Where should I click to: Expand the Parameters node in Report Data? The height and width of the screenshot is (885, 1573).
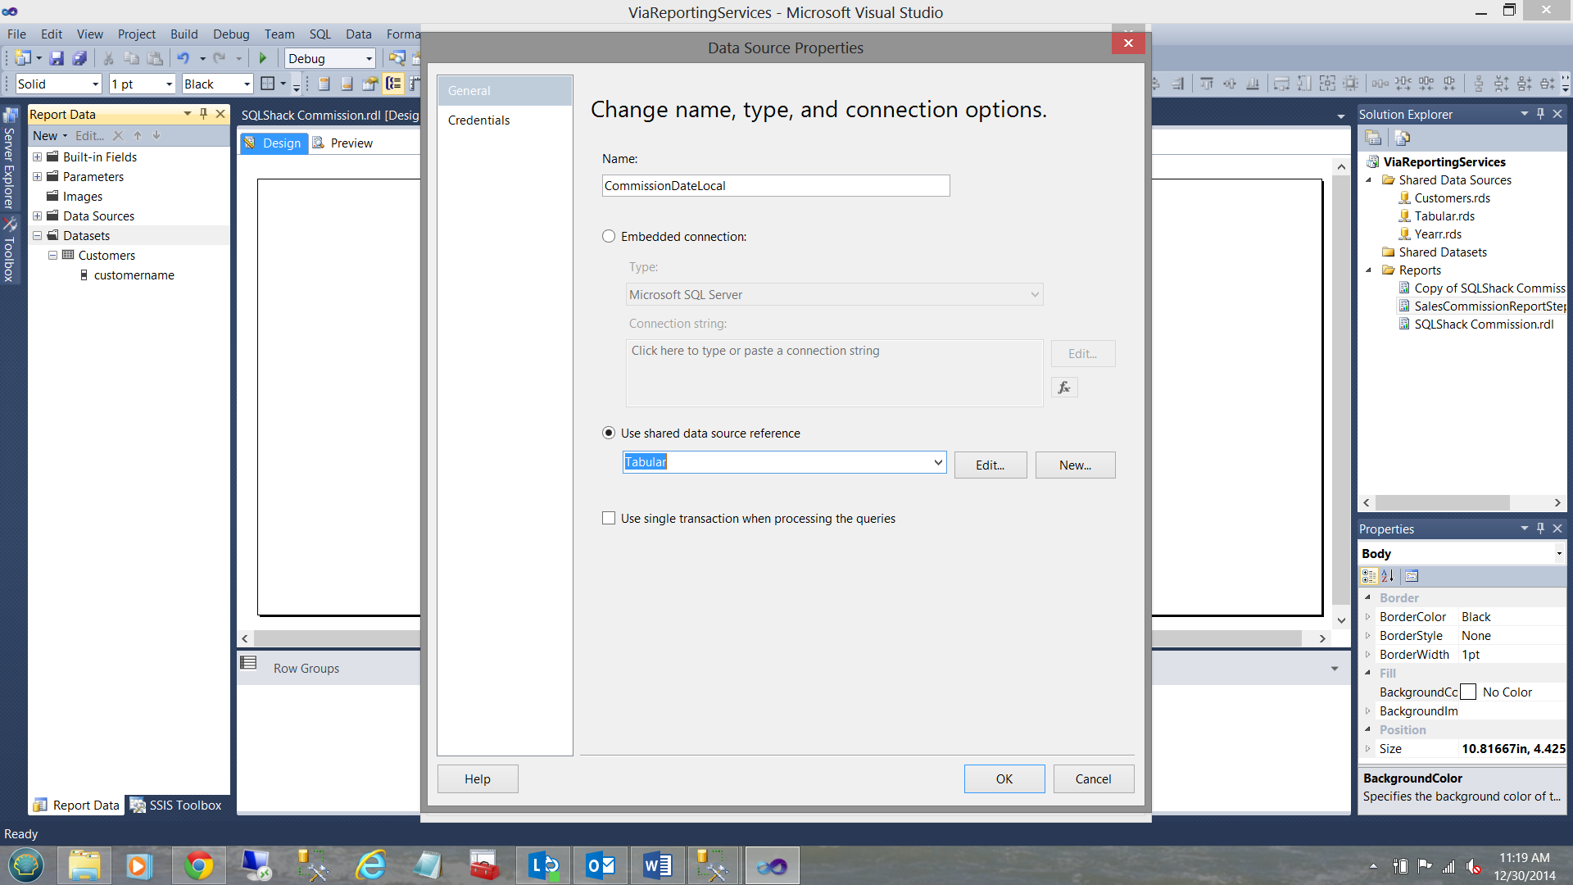(x=37, y=177)
